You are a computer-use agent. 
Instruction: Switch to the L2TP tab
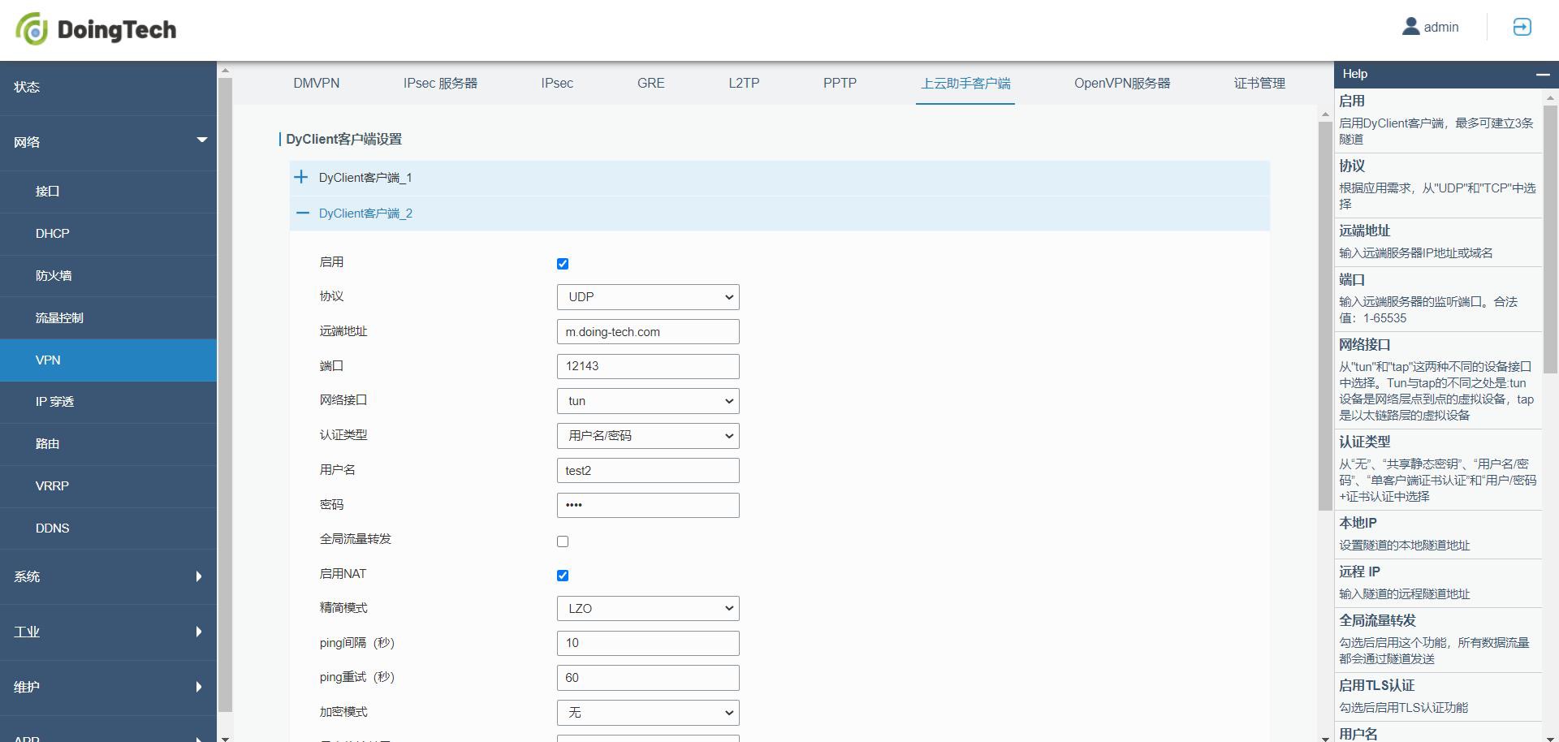(x=744, y=83)
